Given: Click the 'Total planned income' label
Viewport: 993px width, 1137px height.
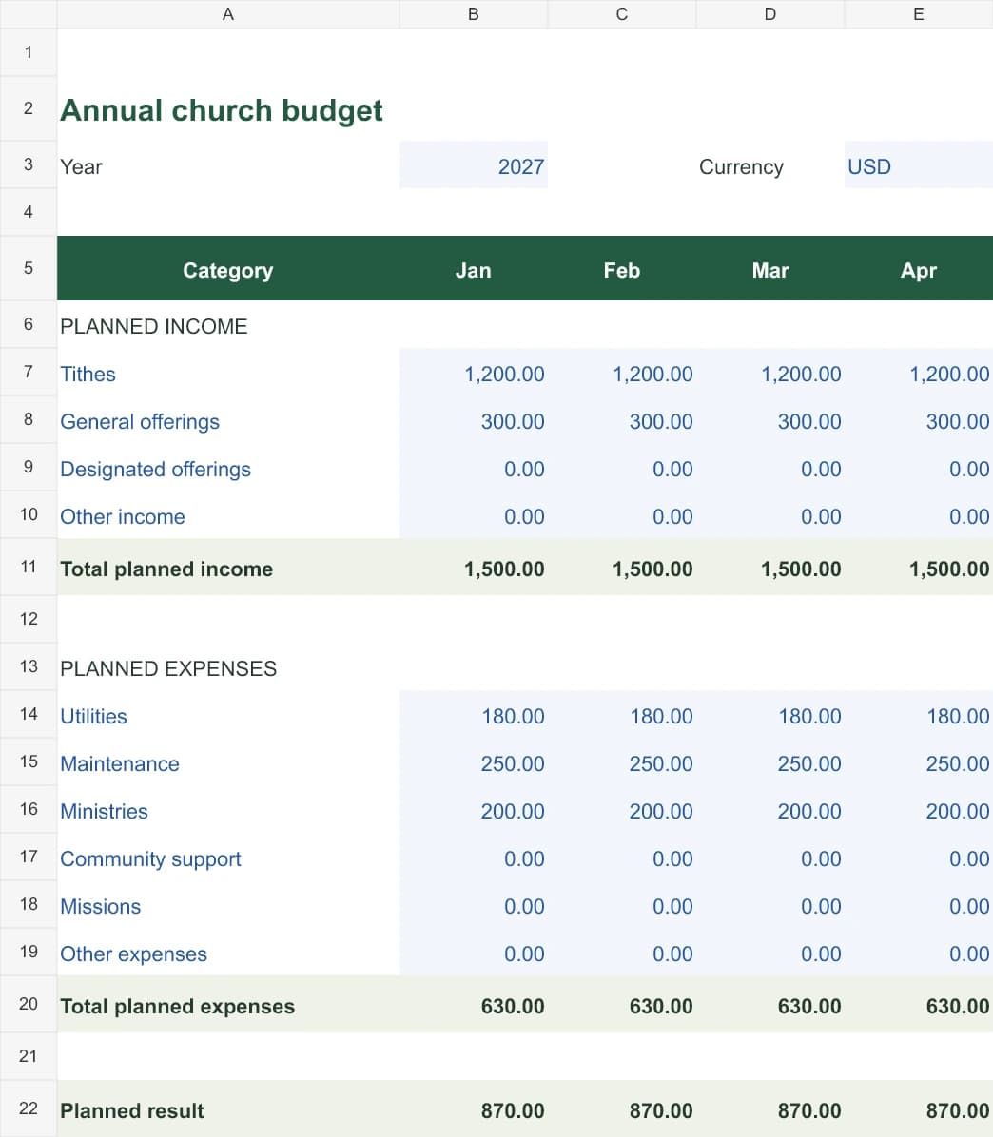Looking at the screenshot, I should (166, 569).
